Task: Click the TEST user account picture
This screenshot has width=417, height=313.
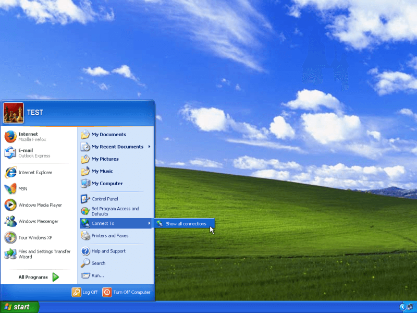Action: click(13, 113)
